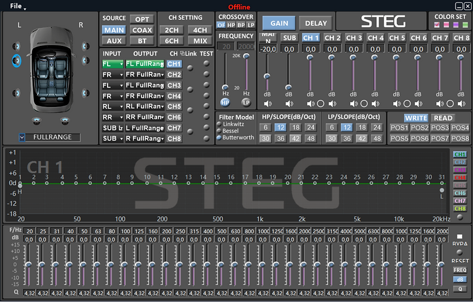The image size is (473, 302).
Task: Mute the CH 3 gain channel
Action: 354,104
